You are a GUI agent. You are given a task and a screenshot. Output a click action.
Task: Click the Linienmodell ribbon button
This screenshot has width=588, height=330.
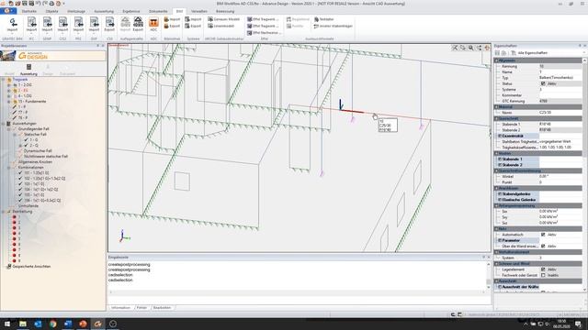click(x=221, y=27)
